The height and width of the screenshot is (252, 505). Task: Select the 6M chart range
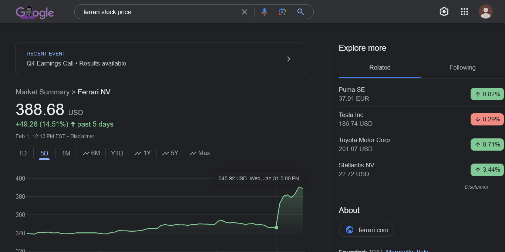pos(91,153)
